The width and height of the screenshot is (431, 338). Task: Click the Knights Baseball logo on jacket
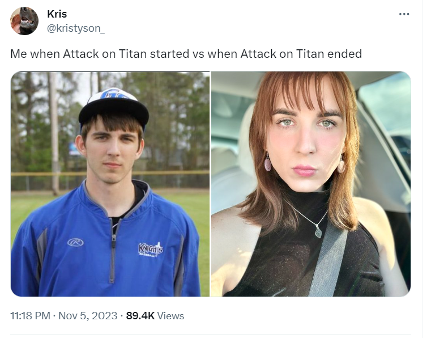[150, 250]
